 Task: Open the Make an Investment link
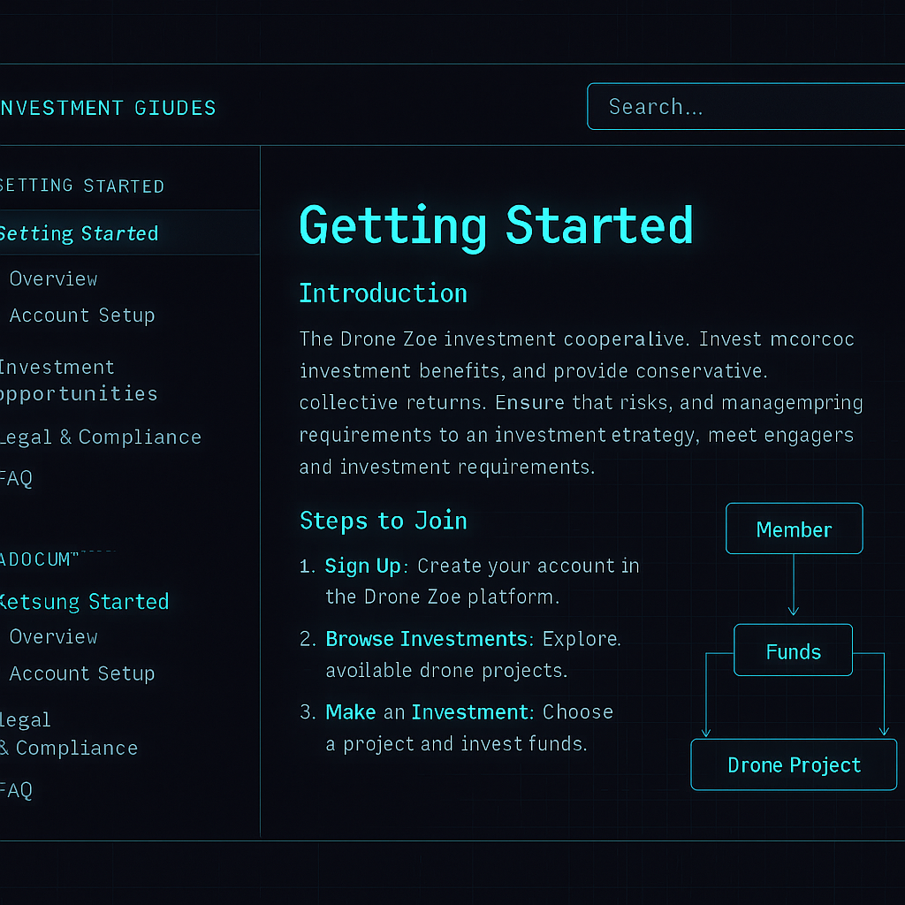coord(426,711)
